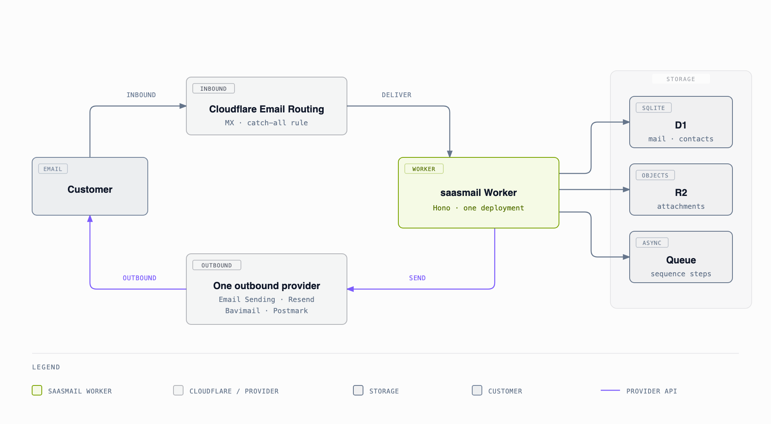
Task: Click the CLOUDFLARE / PROVIDER legend swatch
Action: [x=178, y=390]
